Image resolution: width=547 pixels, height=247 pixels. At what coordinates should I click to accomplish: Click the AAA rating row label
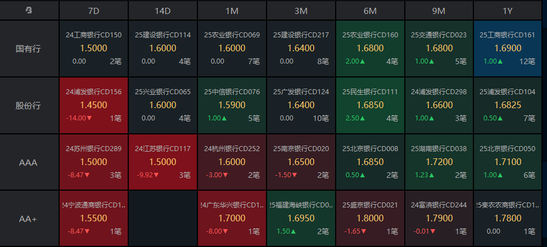click(30, 162)
